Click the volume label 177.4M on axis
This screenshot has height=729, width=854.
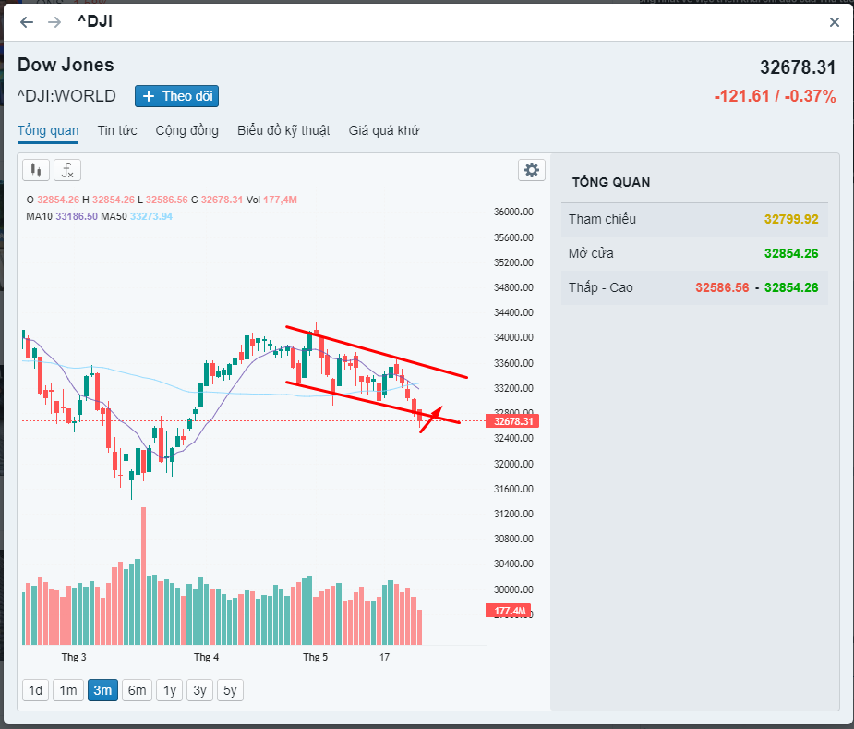pos(508,611)
